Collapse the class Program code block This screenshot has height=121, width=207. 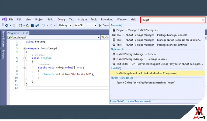pos(25,58)
